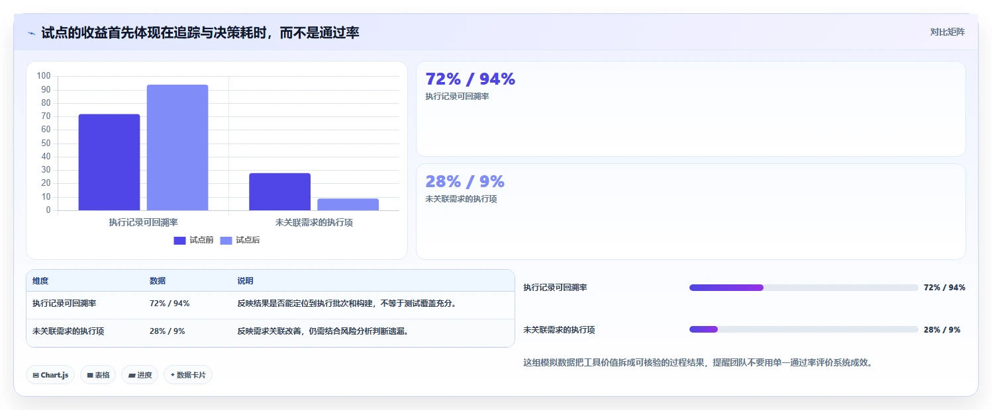Select the 进度 chip
The height and width of the screenshot is (410, 992).
[140, 375]
